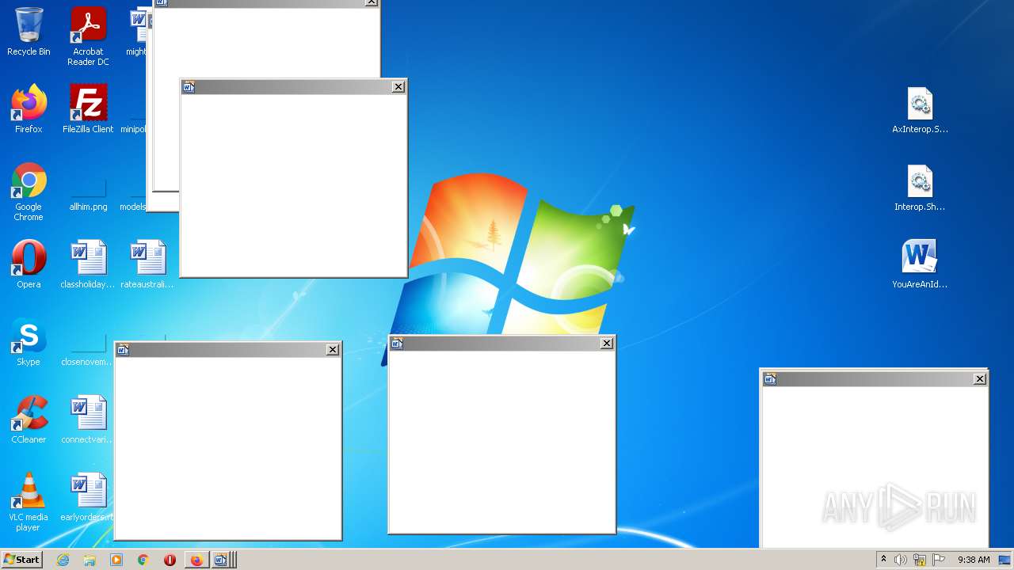Click the Show desktop button
This screenshot has height=570, width=1014.
point(1004,560)
